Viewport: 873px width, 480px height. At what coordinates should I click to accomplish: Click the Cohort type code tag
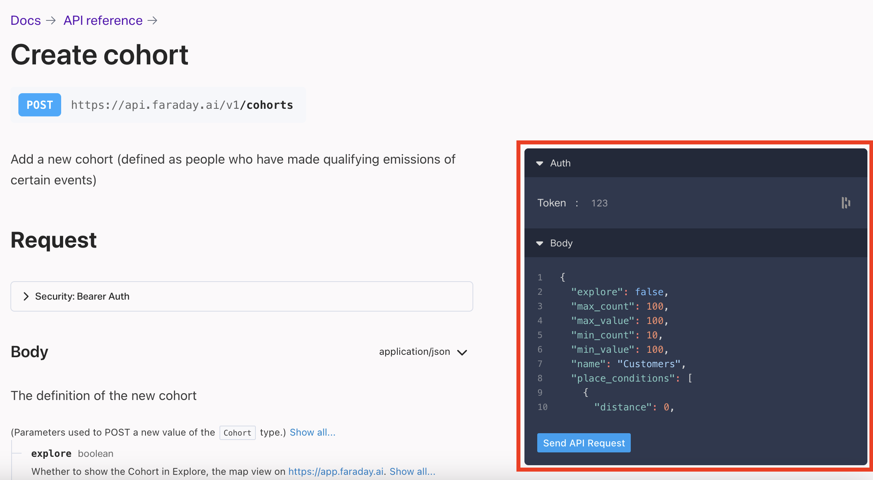(237, 433)
